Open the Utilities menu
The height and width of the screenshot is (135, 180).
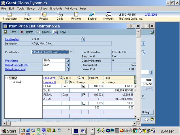click(42, 8)
